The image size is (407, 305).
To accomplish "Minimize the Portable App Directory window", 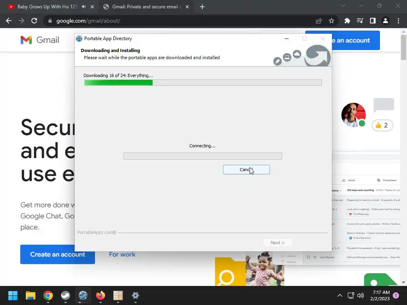I will (x=287, y=39).
